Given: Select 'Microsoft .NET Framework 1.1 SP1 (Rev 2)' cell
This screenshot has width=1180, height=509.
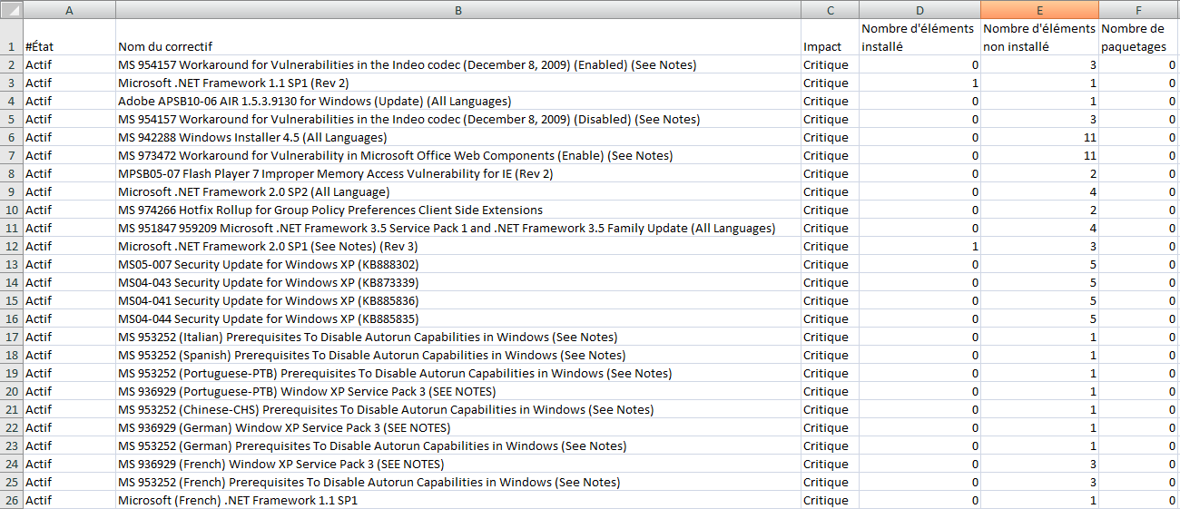Looking at the screenshot, I should pyautogui.click(x=457, y=83).
